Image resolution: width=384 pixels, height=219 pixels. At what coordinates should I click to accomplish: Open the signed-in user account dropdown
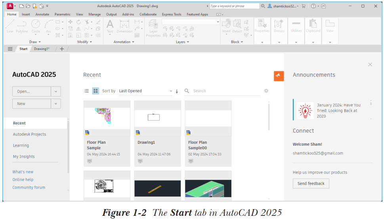point(283,6)
